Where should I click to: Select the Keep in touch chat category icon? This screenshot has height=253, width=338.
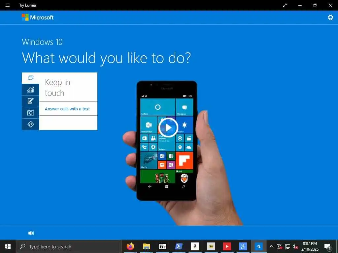click(x=31, y=78)
